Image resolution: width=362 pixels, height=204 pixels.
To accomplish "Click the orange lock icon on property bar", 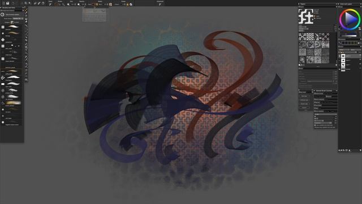I will (127, 4).
